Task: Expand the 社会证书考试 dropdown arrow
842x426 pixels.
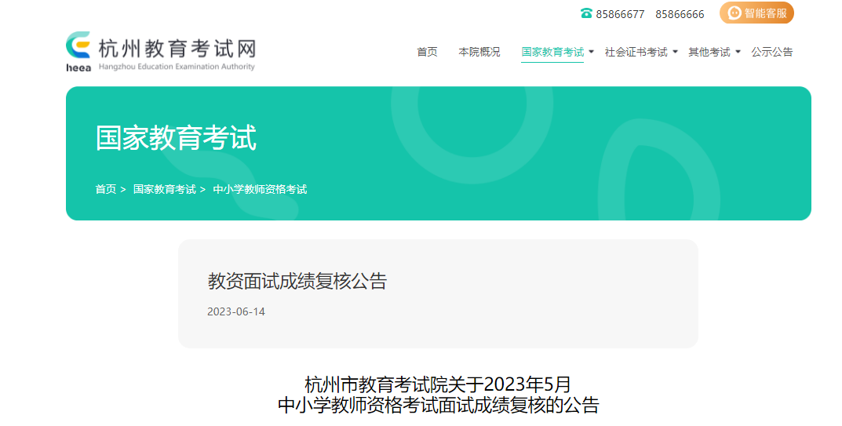Action: pos(675,52)
